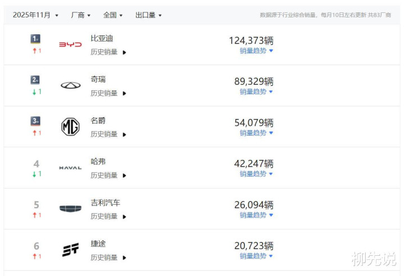404x276 pixels.
Task: Expand 销量趋势 for 奇瑞
Action: 256,91
